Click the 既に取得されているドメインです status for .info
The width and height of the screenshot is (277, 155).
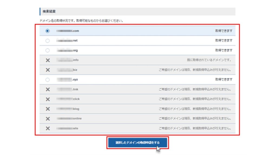pyautogui.click(x=209, y=60)
